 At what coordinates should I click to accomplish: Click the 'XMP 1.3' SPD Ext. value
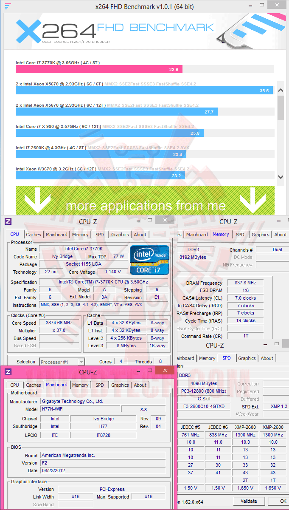pyautogui.click(x=275, y=406)
